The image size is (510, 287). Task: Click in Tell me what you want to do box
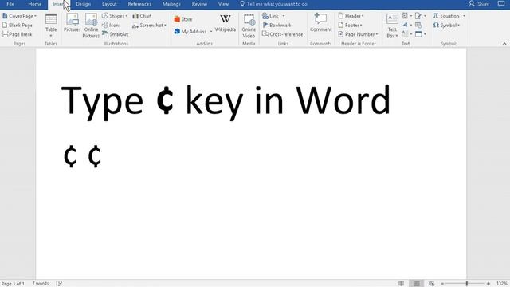click(x=274, y=4)
